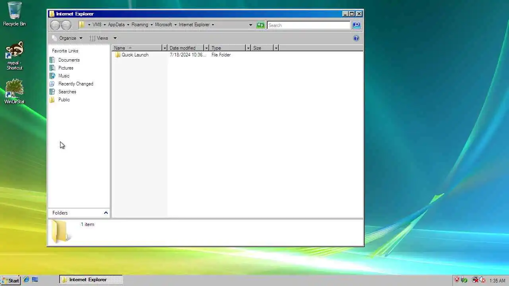Navigate to Roaming in the breadcrumb
Image resolution: width=509 pixels, height=286 pixels.
140,25
